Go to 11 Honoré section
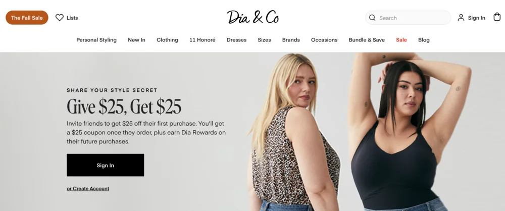This screenshot has height=211, width=505. coord(203,40)
